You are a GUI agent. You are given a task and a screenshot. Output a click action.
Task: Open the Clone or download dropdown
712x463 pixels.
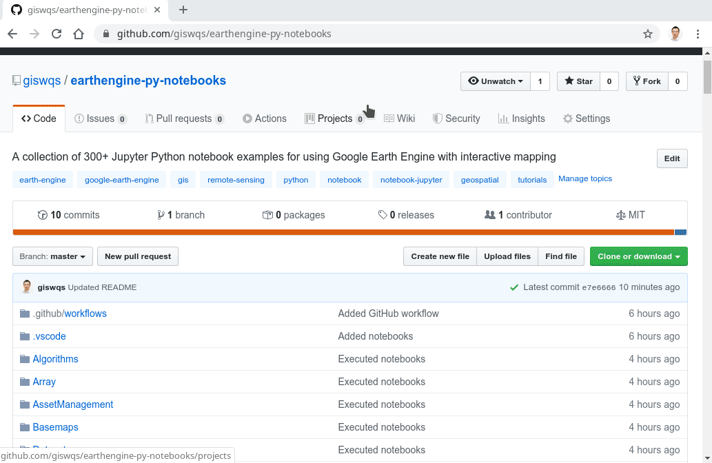click(638, 256)
